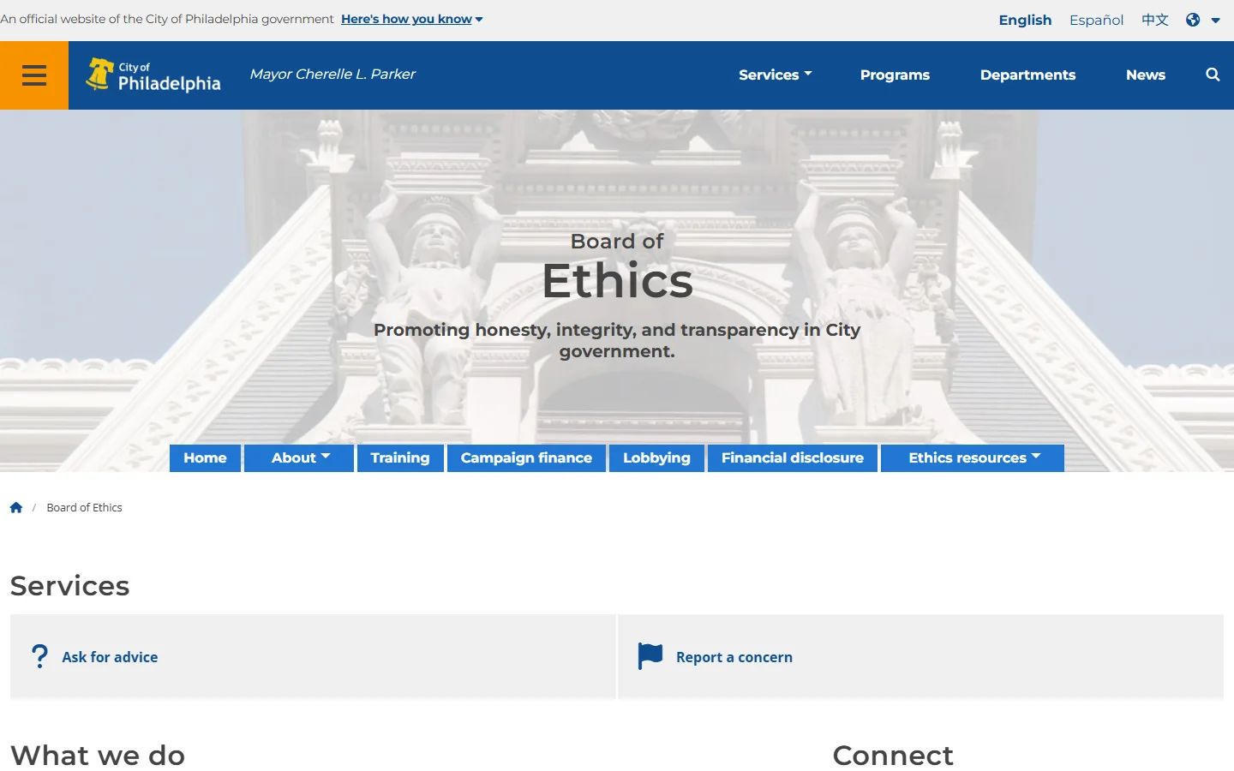
Task: Switch language to English
Action: [1025, 20]
